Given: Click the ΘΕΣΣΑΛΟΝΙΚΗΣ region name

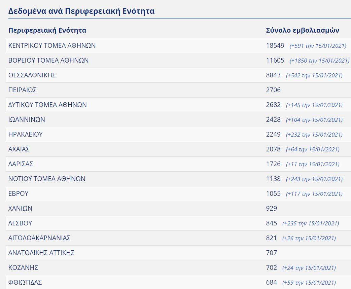Looking at the screenshot, I should coord(32,75).
